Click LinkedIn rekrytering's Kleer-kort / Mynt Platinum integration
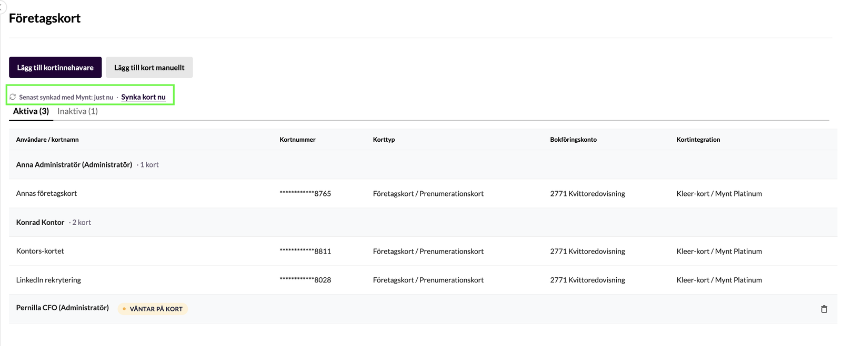Viewport: 842px width, 346px height. pos(719,280)
